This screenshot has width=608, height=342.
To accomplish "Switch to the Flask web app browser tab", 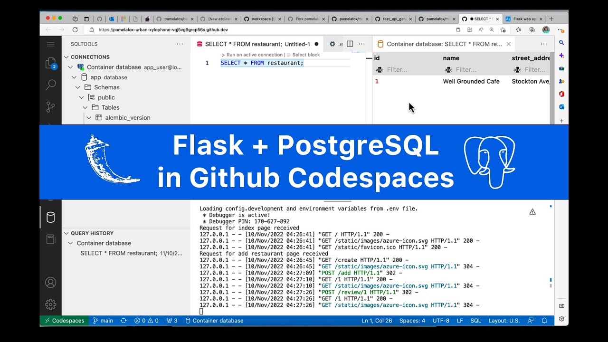I will pyautogui.click(x=523, y=19).
